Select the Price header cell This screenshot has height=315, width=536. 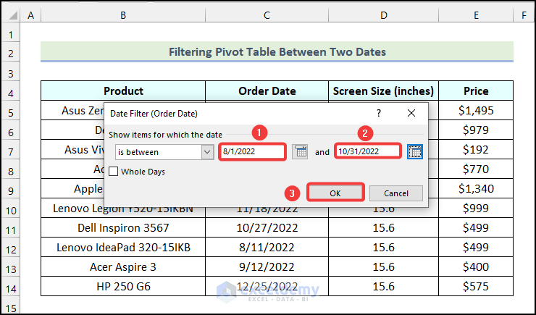pos(477,91)
